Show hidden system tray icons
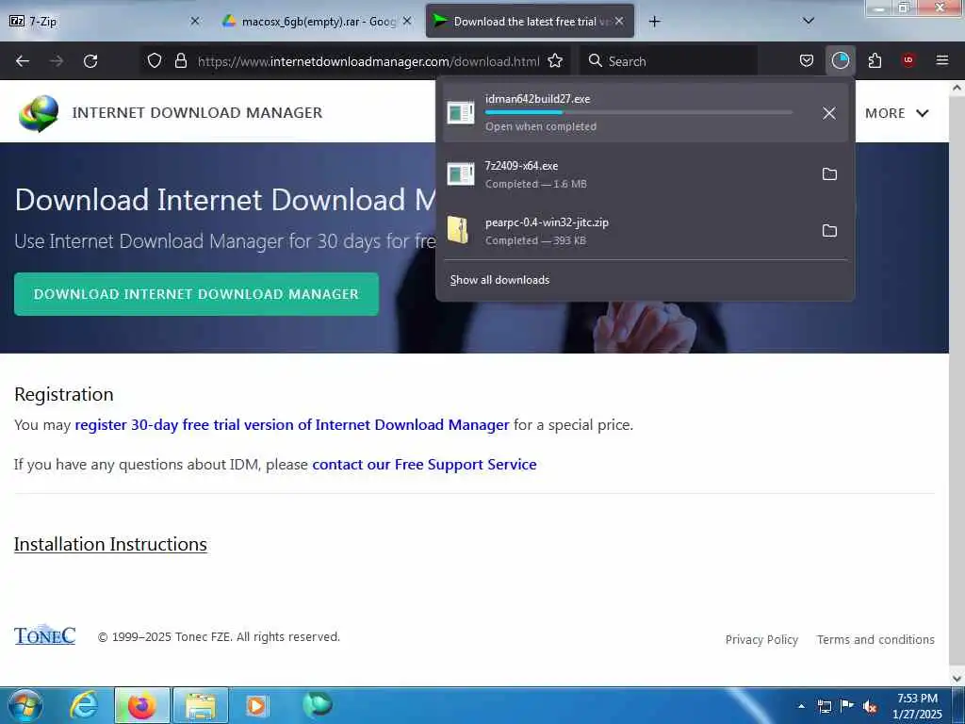Image resolution: width=965 pixels, height=724 pixels. 801,706
